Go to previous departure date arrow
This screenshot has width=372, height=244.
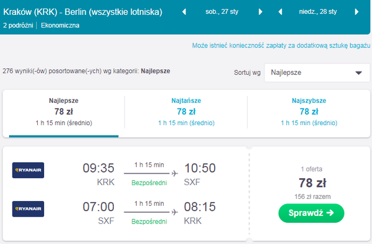click(184, 11)
